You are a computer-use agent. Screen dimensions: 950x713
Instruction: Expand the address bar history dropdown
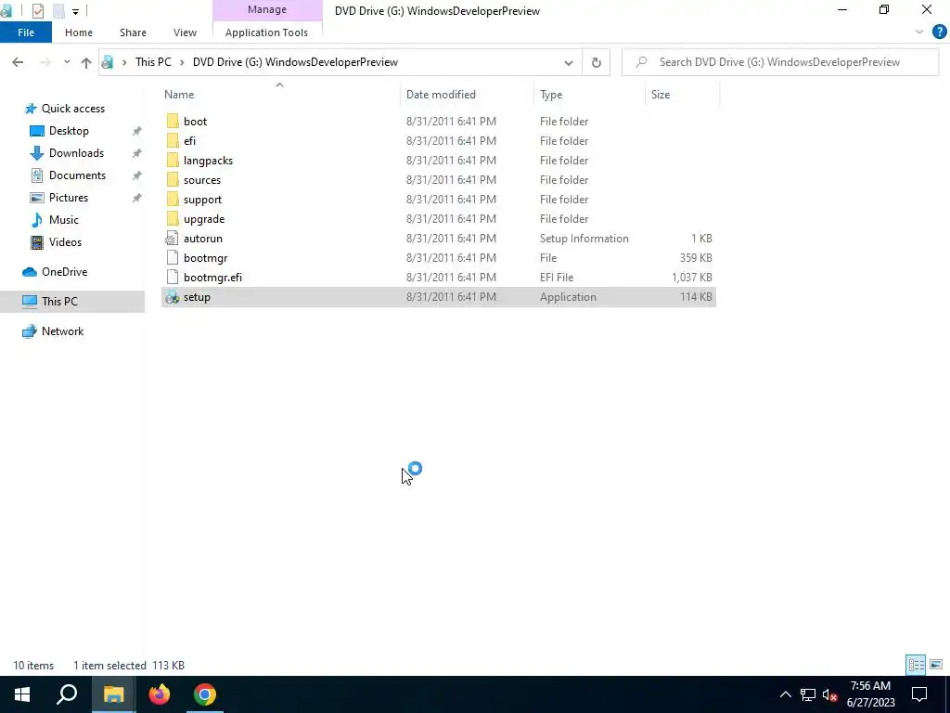click(x=569, y=62)
